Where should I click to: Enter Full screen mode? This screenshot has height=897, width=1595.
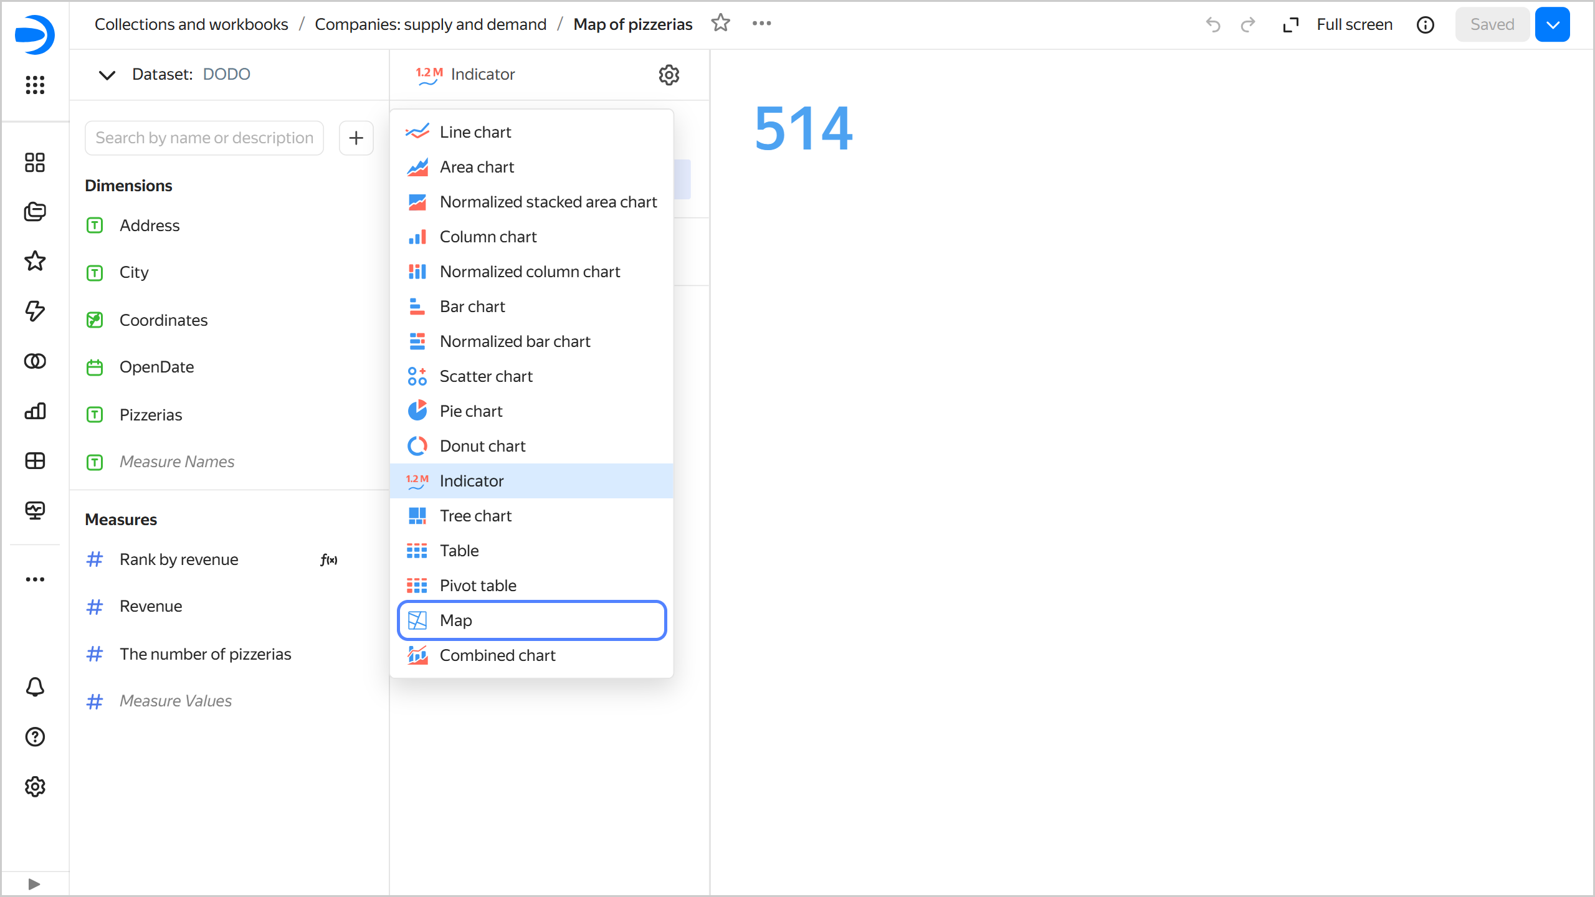pyautogui.click(x=1338, y=24)
